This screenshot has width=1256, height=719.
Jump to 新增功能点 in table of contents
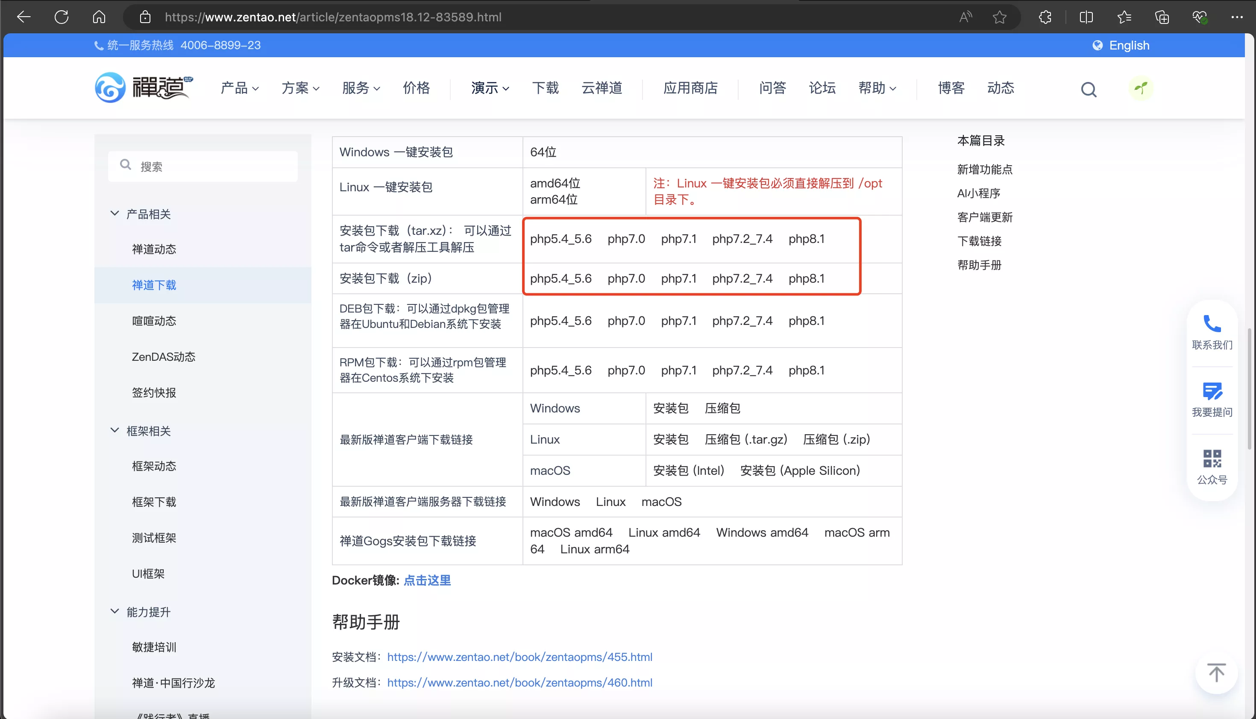pyautogui.click(x=985, y=170)
